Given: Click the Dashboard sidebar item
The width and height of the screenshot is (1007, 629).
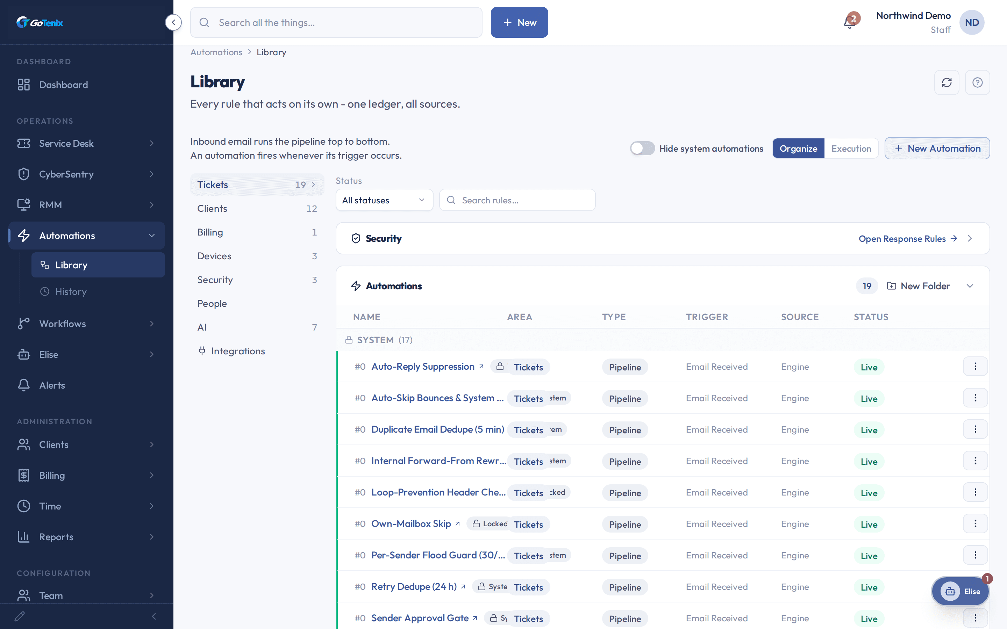Looking at the screenshot, I should coord(87,85).
